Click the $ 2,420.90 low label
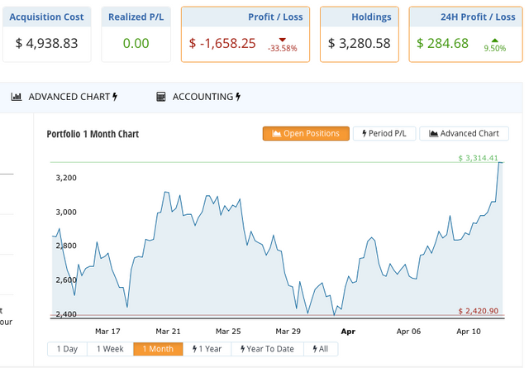 tap(478, 311)
